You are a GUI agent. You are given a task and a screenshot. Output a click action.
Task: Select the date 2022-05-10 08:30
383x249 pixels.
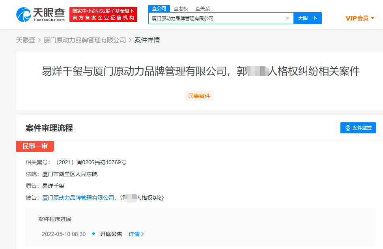(64, 234)
